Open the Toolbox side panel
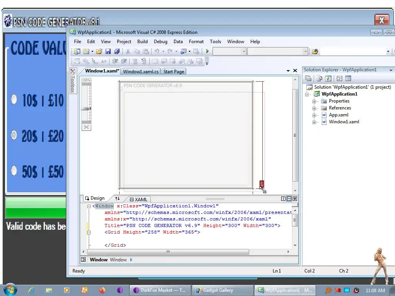 coord(73,81)
